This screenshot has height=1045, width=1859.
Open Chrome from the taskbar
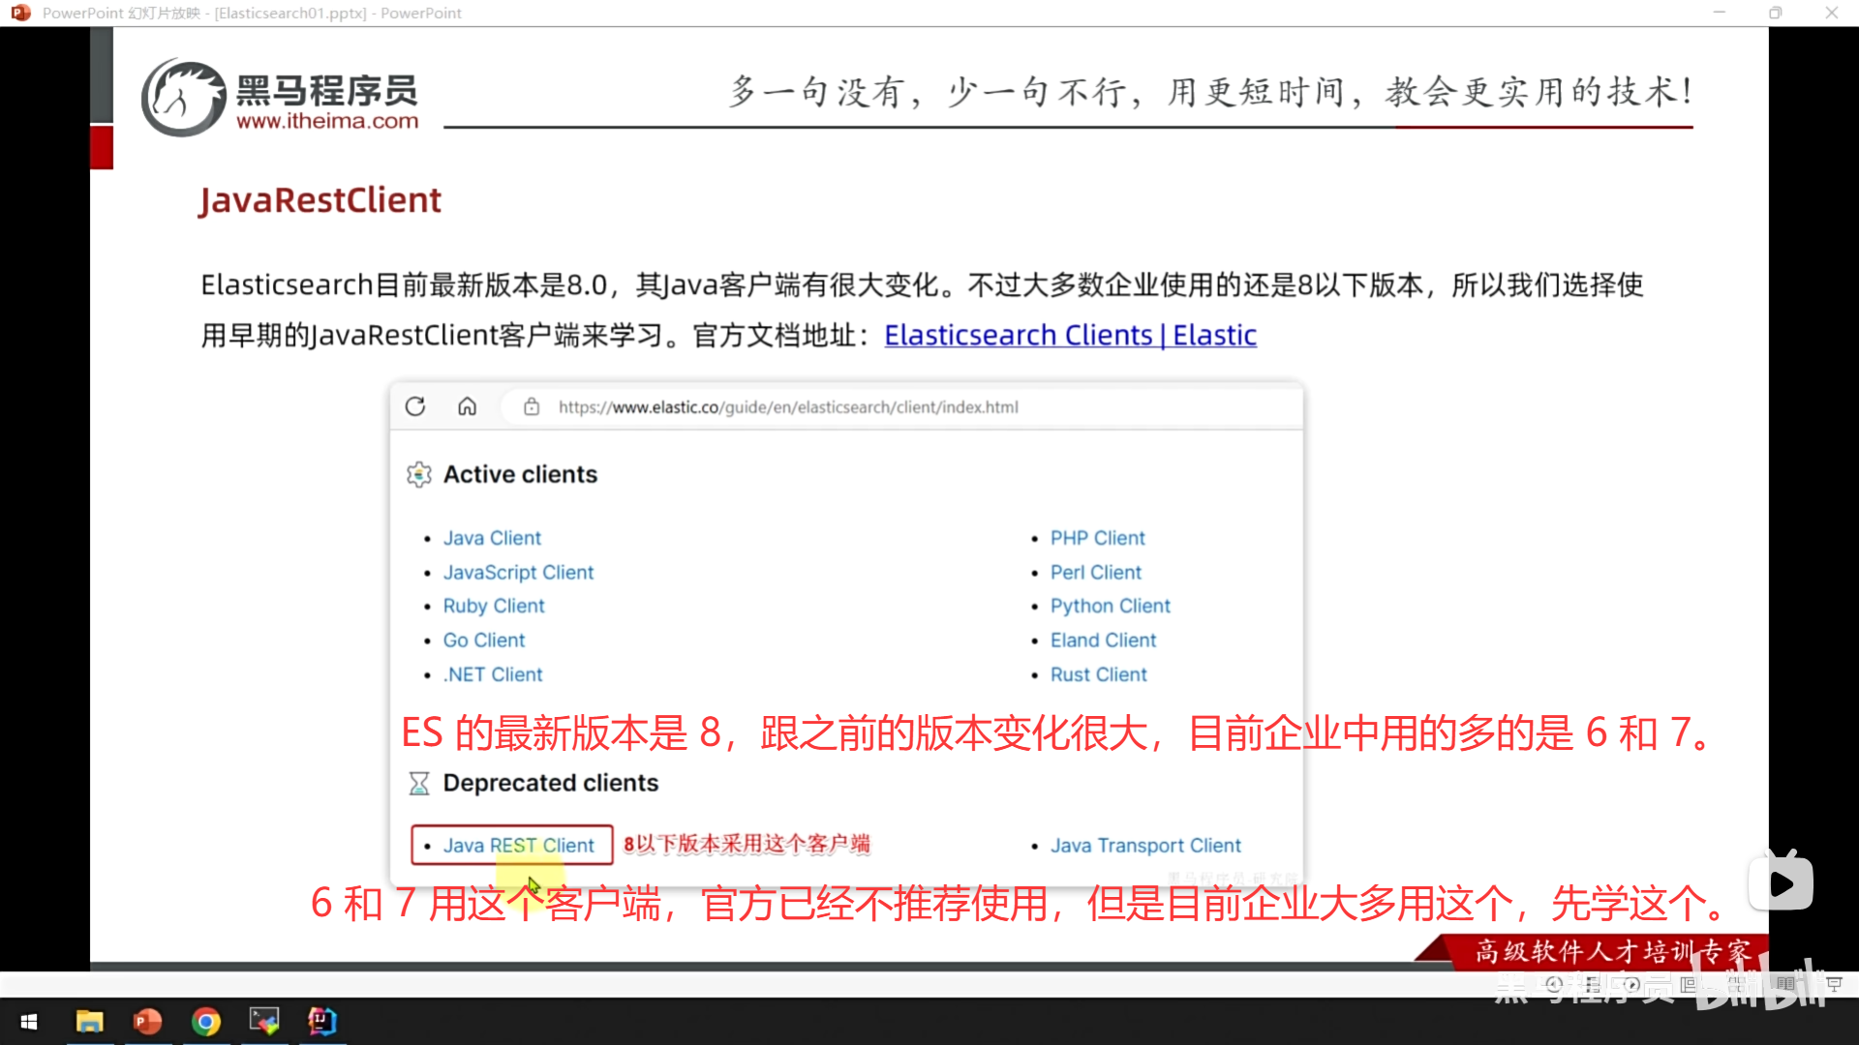pos(205,1021)
